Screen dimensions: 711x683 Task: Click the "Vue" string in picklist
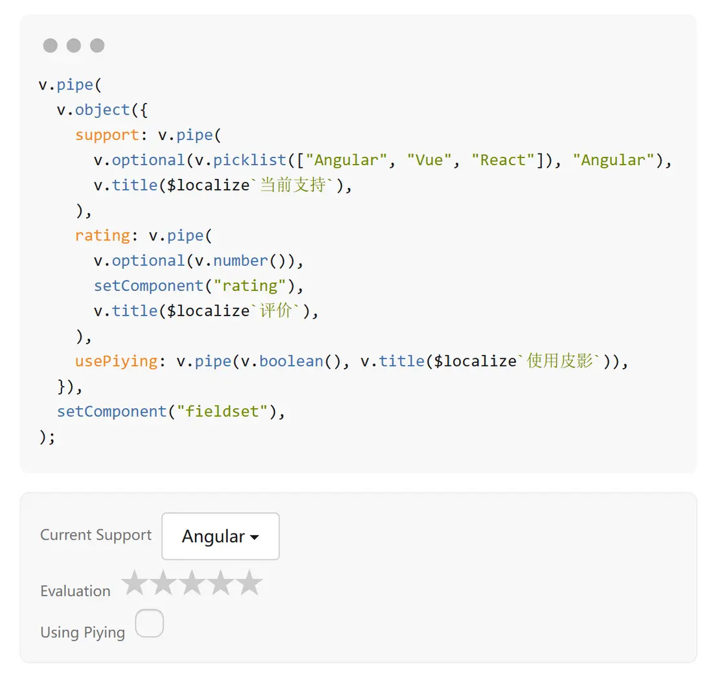[429, 160]
